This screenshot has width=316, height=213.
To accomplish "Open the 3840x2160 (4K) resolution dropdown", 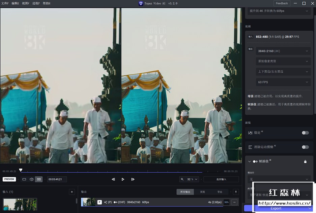I will pyautogui.click(x=283, y=51).
